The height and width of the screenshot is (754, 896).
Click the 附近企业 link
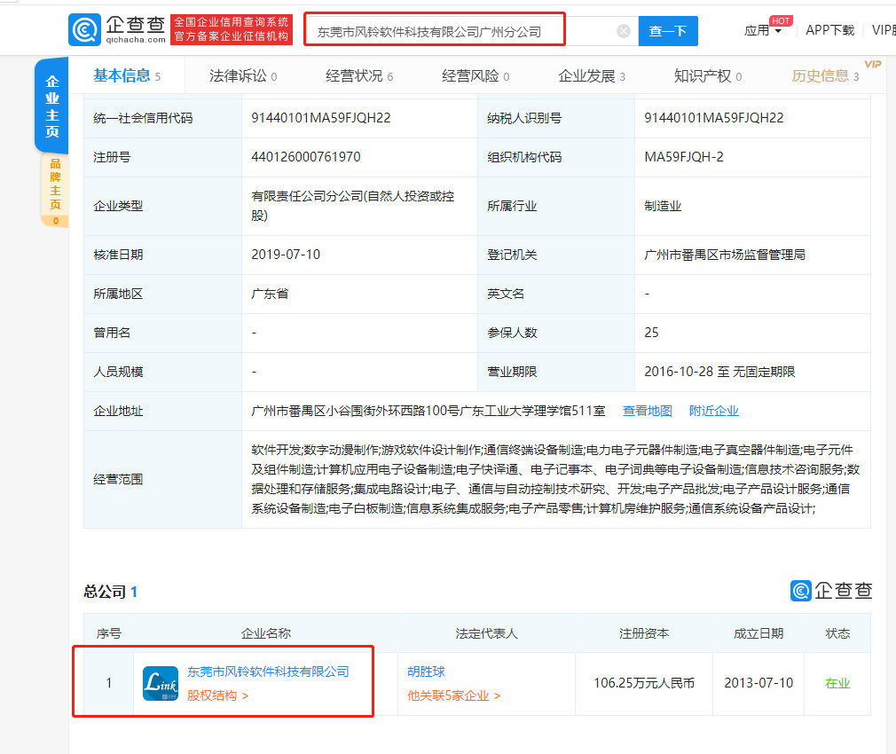point(714,411)
